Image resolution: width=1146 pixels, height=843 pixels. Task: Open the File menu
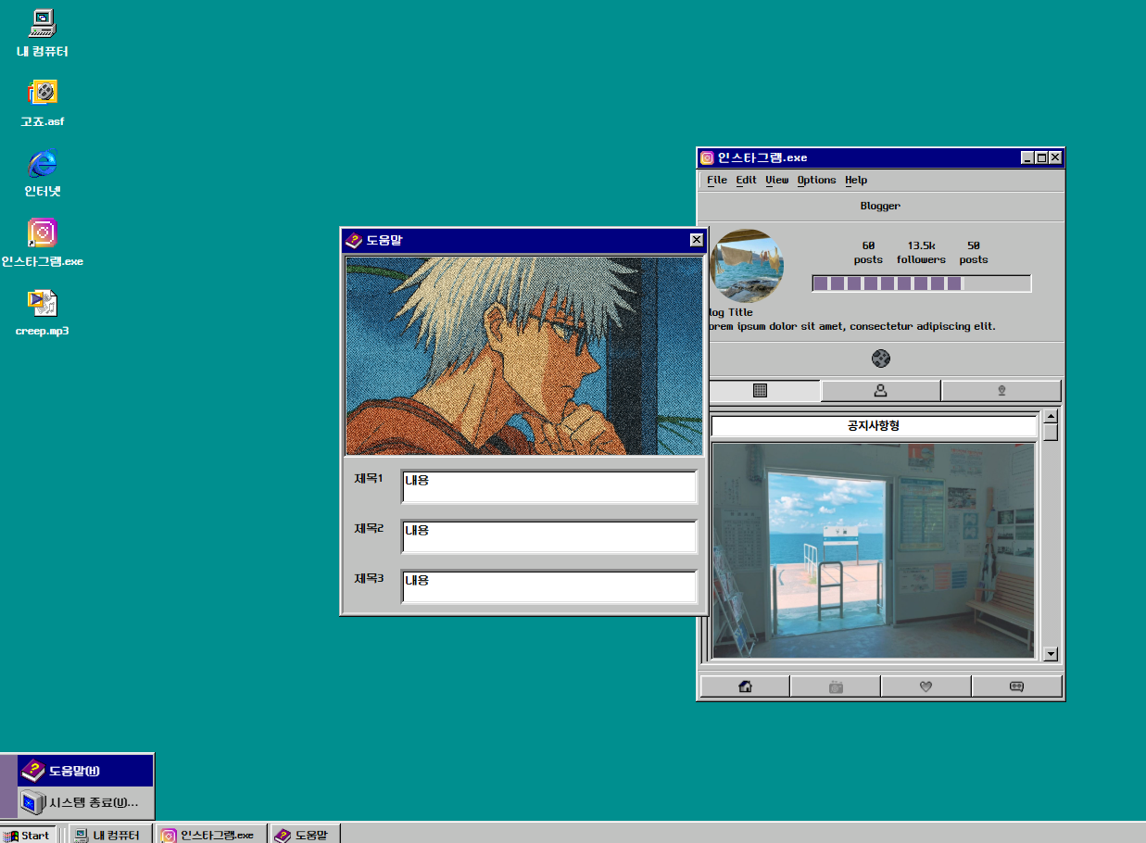point(717,180)
